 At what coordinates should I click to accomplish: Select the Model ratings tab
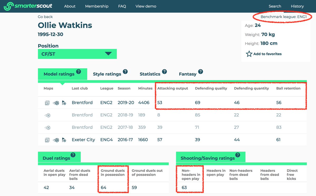[x=62, y=74]
